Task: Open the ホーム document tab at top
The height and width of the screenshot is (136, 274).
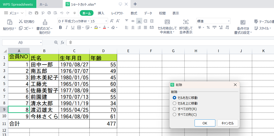Action: pos(49,4)
